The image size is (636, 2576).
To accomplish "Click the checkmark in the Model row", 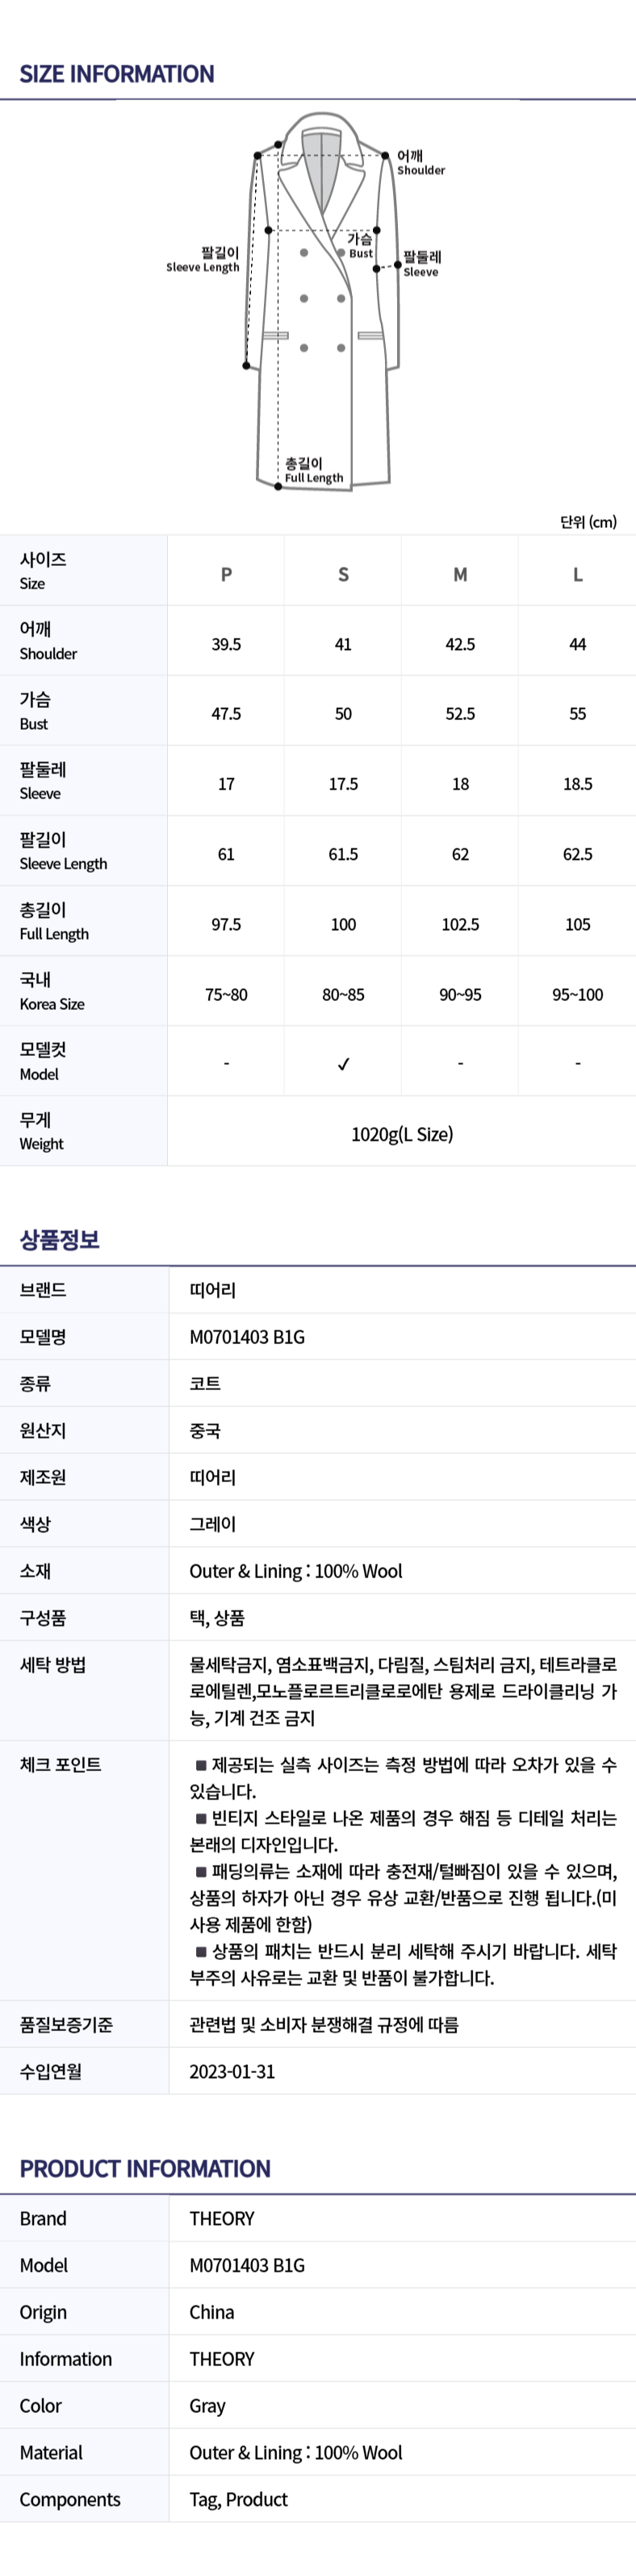I will pos(343,1064).
